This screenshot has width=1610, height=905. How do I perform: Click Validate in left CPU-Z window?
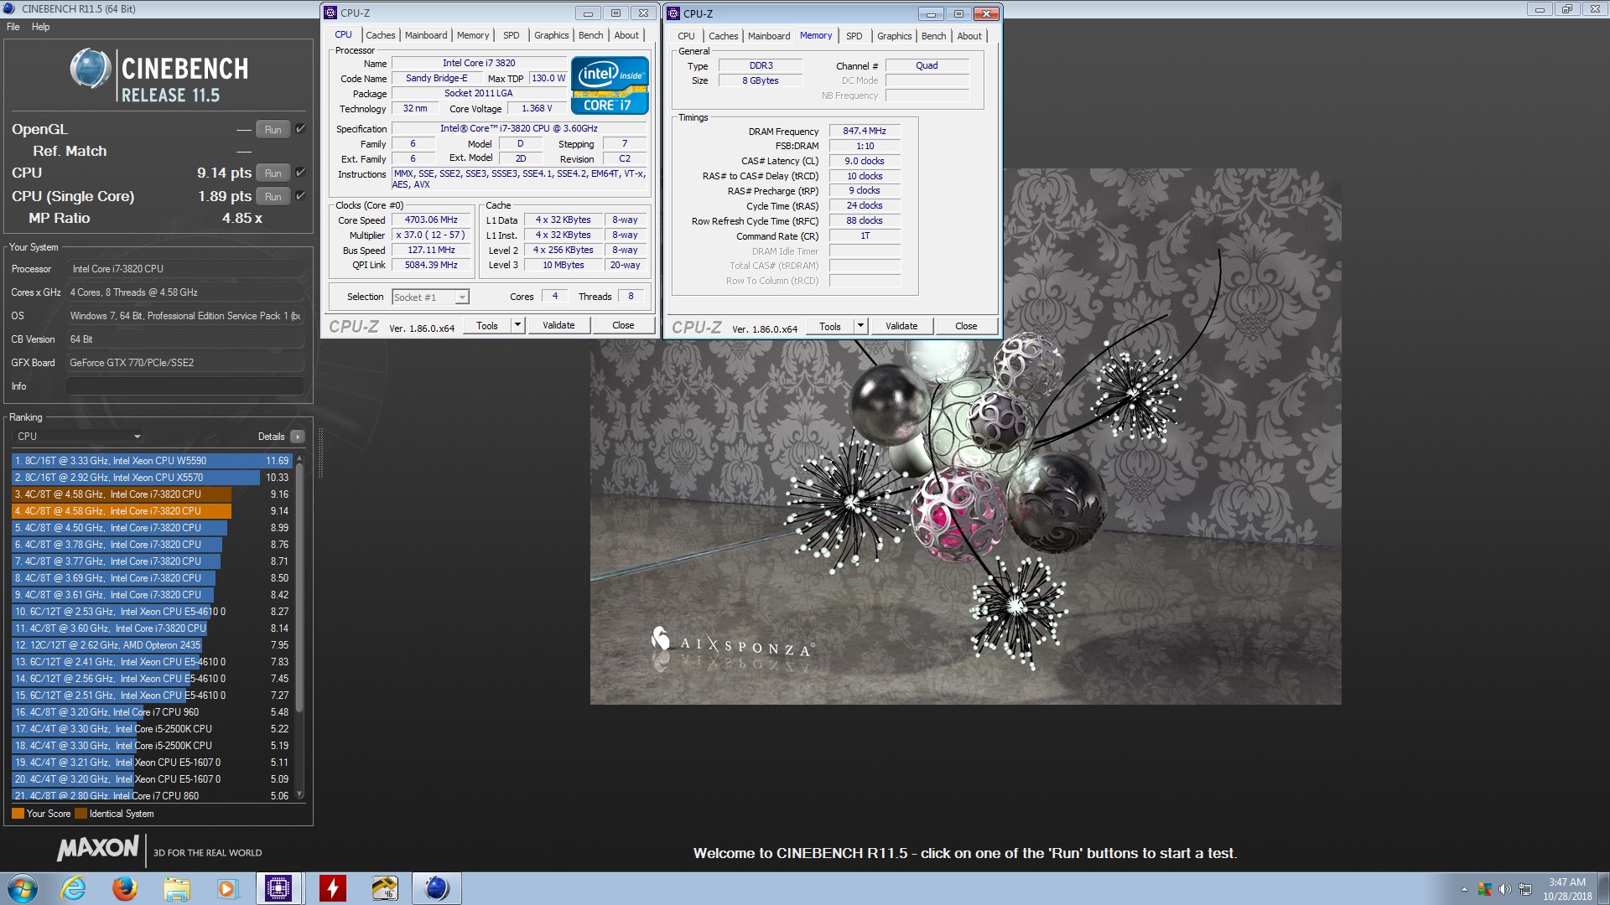(x=558, y=326)
